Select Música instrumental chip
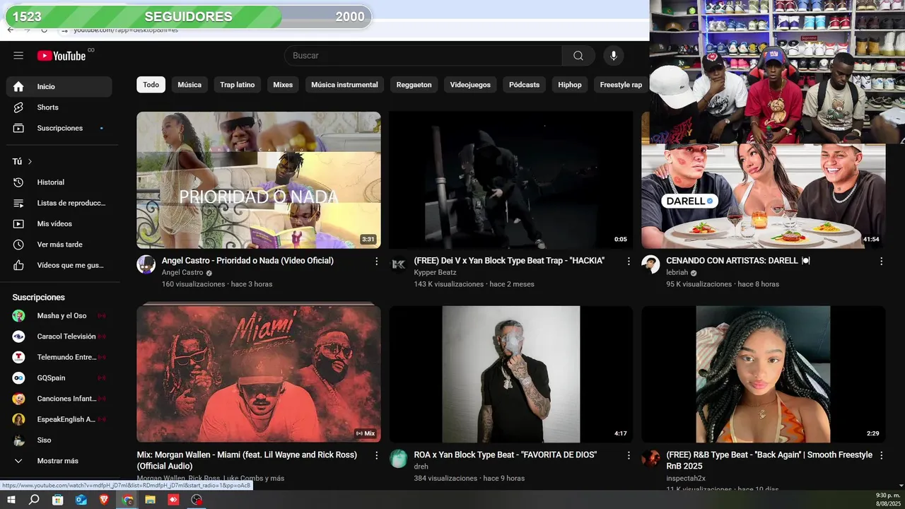 click(x=344, y=85)
